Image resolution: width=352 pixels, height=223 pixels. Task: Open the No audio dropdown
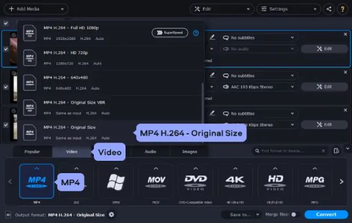(258, 49)
